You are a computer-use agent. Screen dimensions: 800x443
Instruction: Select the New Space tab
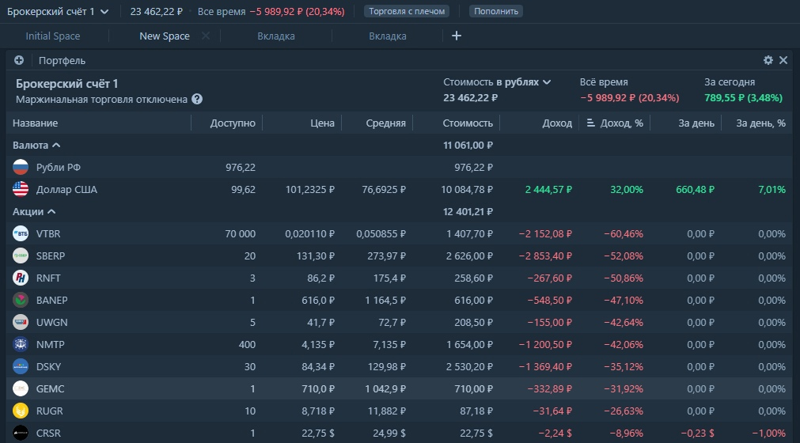pos(165,36)
